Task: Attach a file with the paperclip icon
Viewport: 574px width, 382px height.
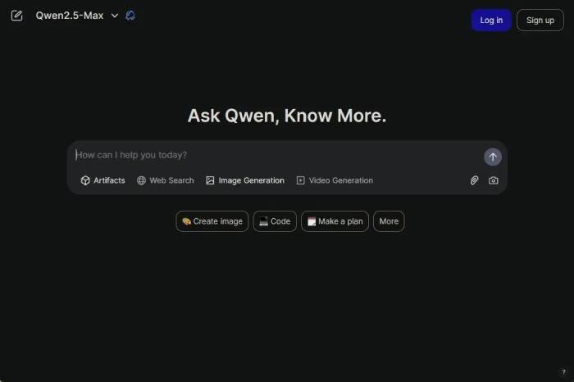Action: click(x=474, y=180)
